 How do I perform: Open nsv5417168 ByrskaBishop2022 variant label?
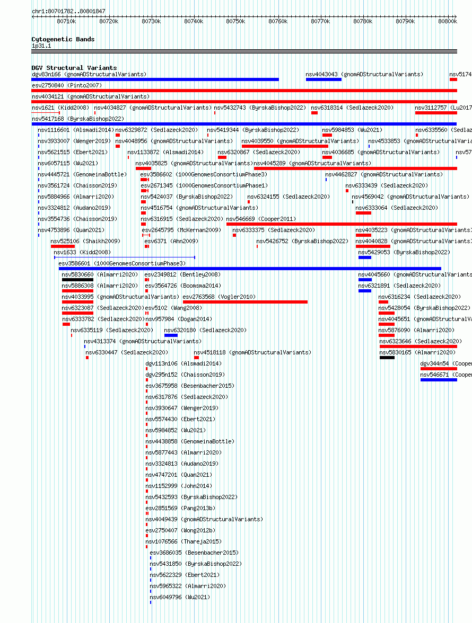pos(78,119)
